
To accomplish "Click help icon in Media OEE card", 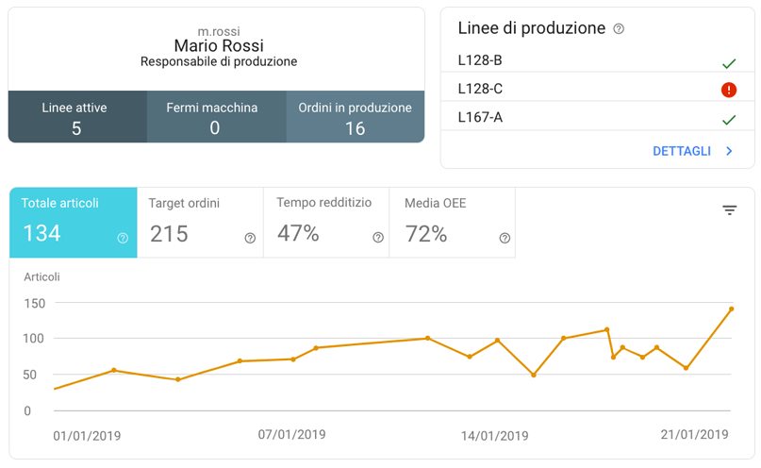I will coord(505,239).
